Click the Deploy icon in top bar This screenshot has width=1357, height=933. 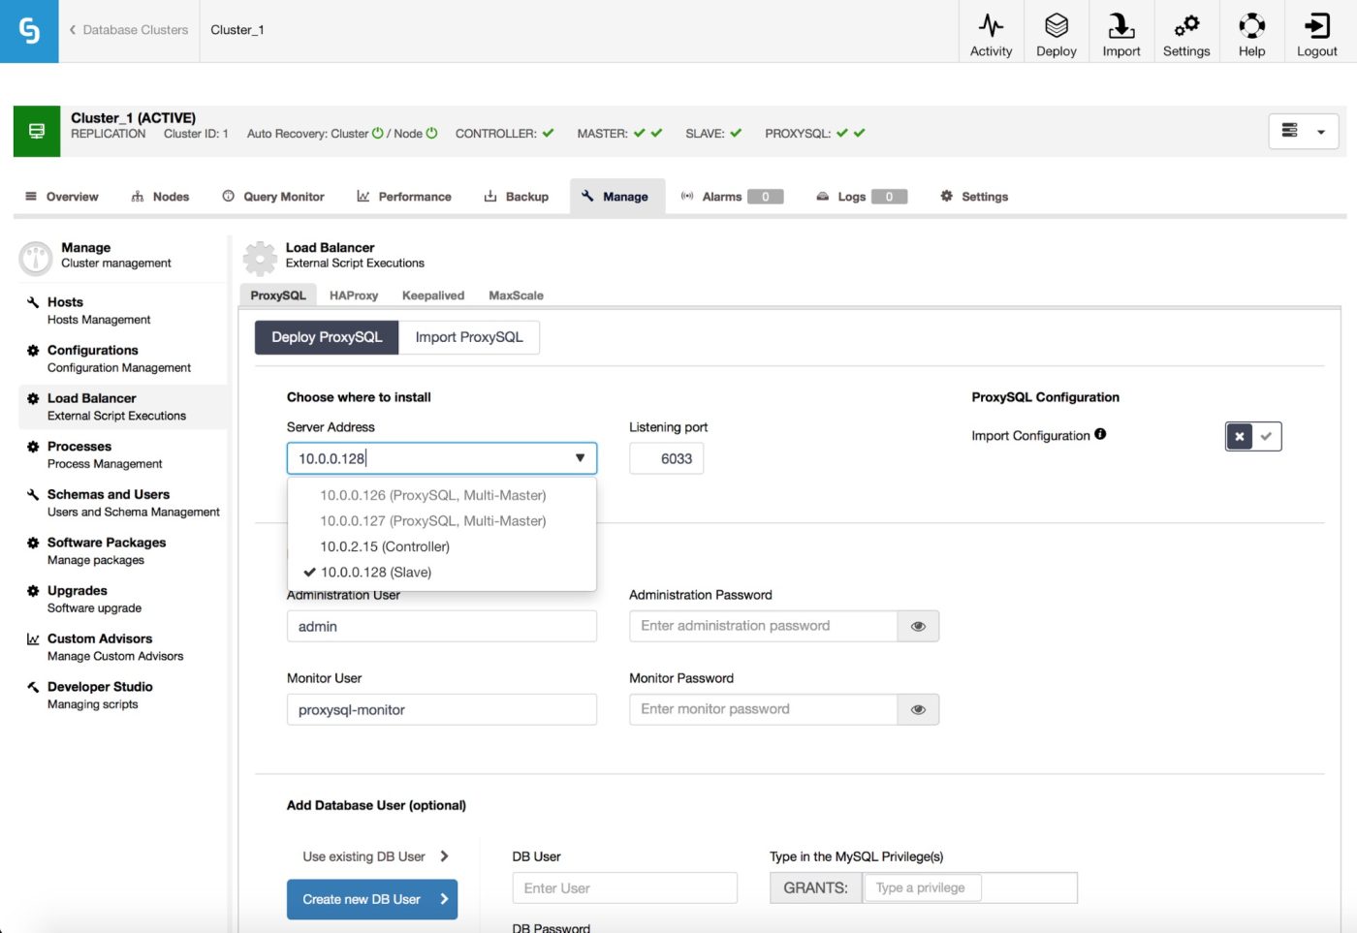(1056, 26)
